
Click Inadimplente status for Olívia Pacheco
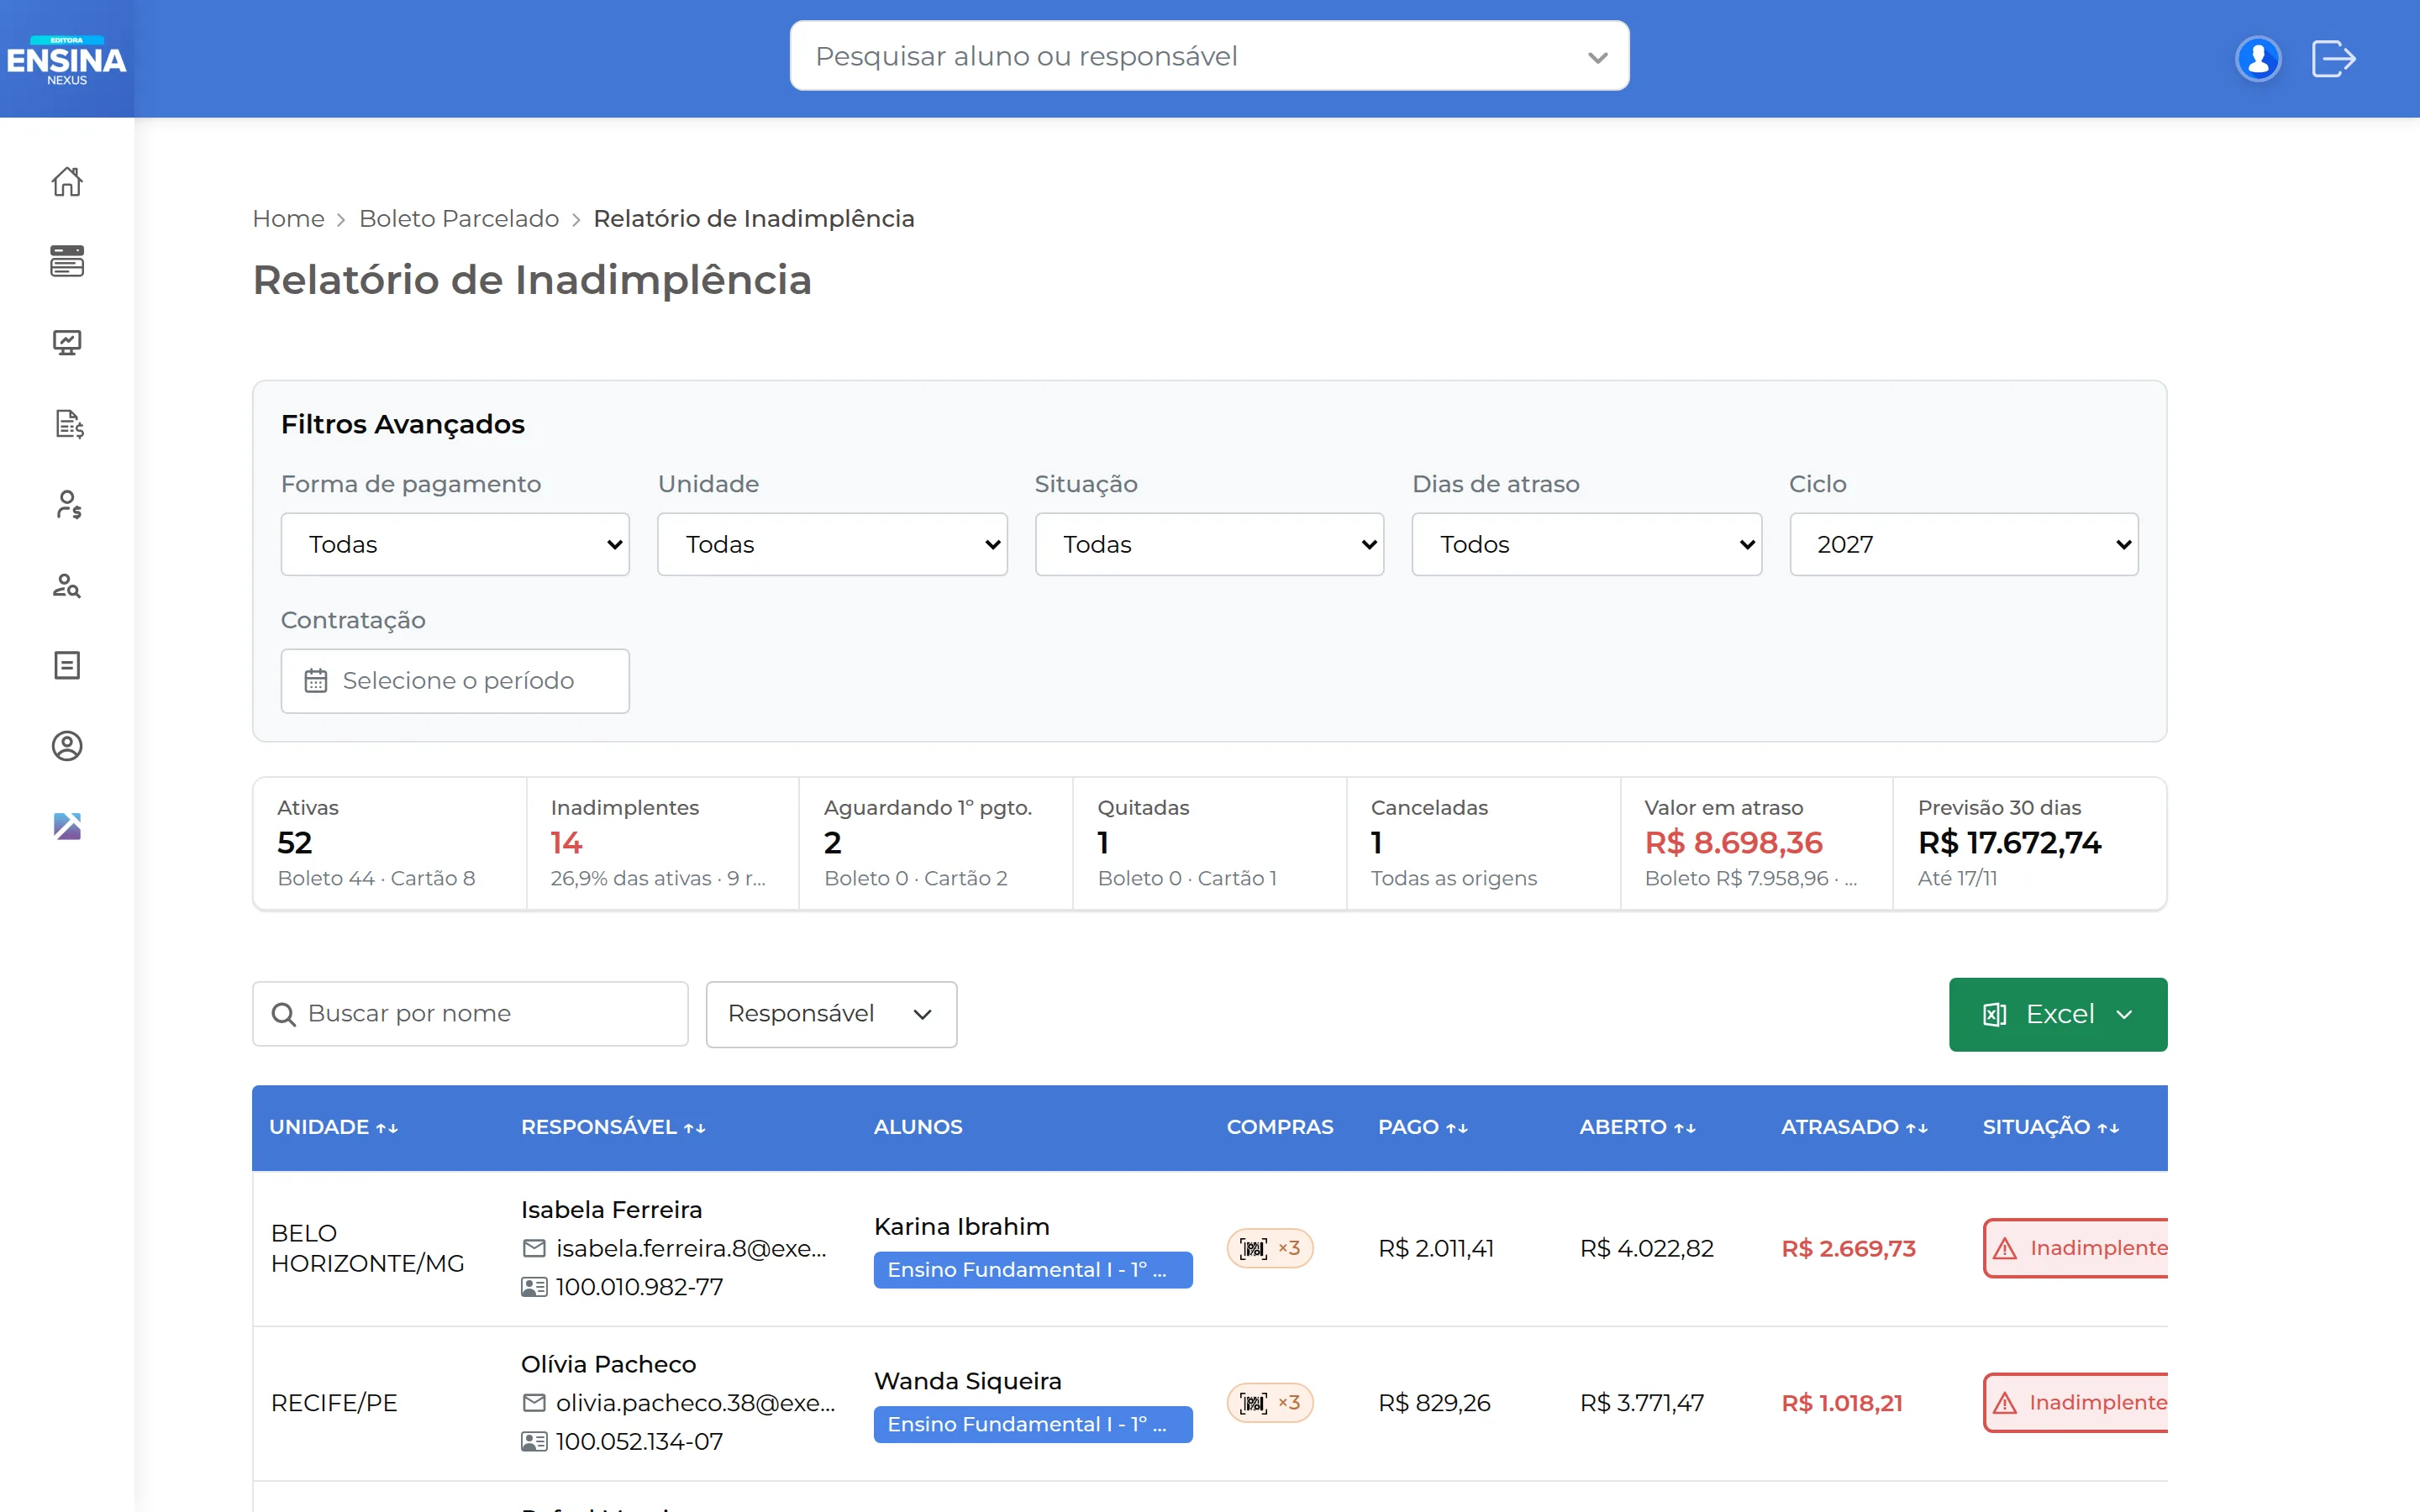2076,1402
